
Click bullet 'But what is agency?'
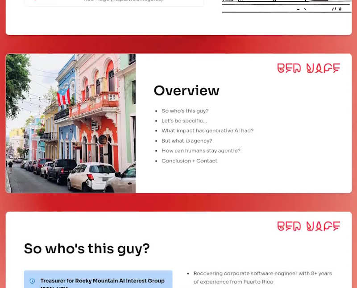pyautogui.click(x=187, y=141)
